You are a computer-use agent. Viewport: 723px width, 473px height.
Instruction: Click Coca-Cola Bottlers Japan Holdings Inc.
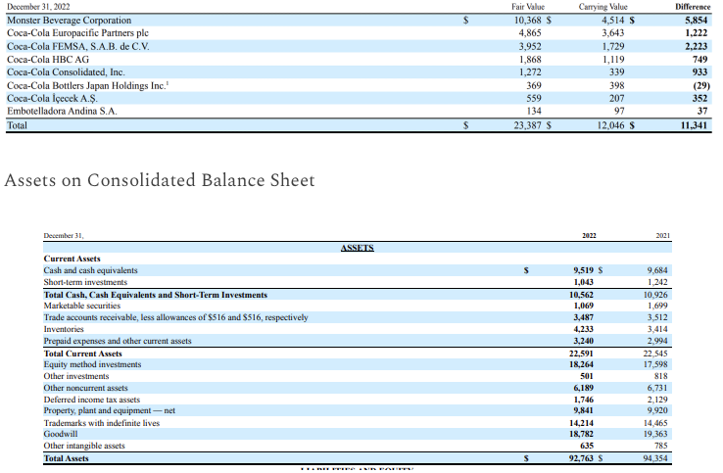[x=87, y=86]
